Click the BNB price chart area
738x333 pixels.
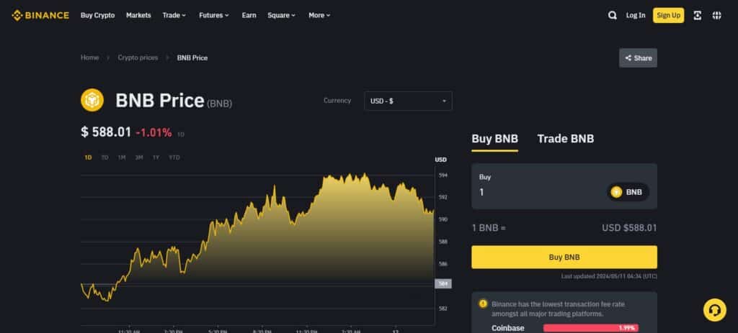click(x=257, y=245)
